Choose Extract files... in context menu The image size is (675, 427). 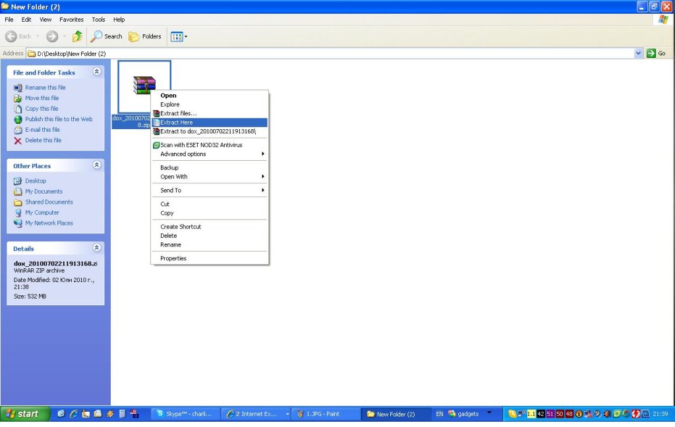click(210, 113)
